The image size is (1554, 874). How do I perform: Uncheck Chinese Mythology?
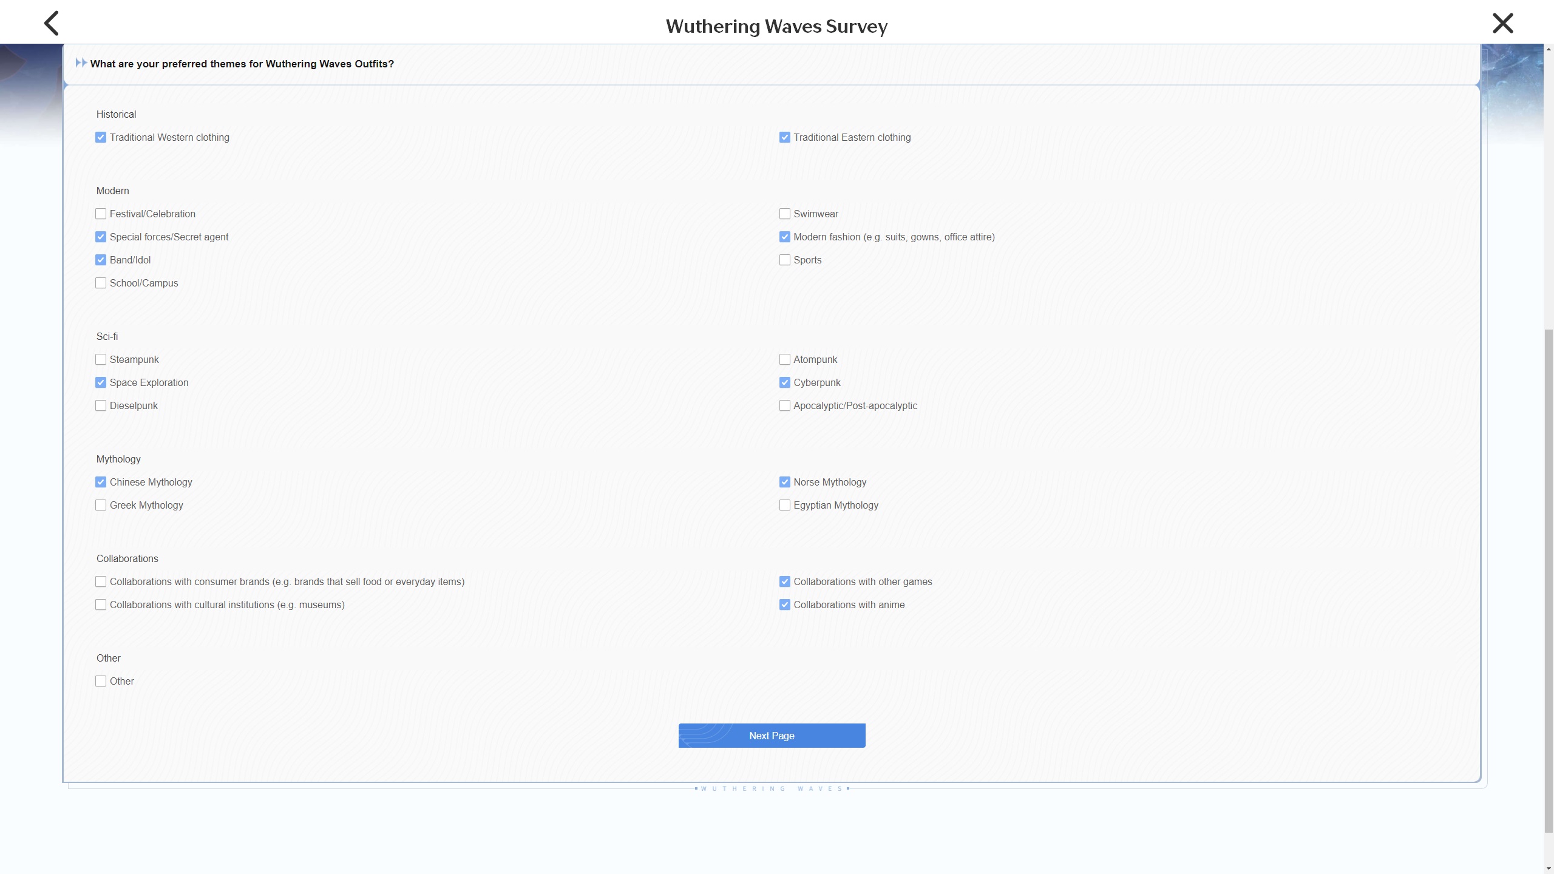tap(101, 483)
